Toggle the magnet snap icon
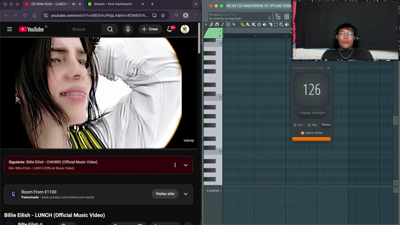The image size is (400, 225). [217, 25]
